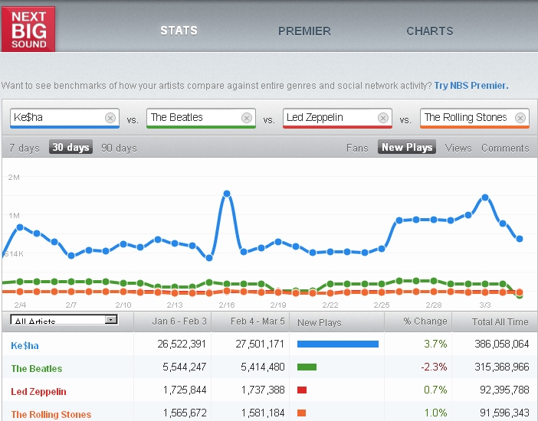Open the All Artists dropdown
The height and width of the screenshot is (421, 538).
[x=64, y=321]
